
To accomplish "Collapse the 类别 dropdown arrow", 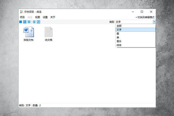I will (x=154, y=22).
